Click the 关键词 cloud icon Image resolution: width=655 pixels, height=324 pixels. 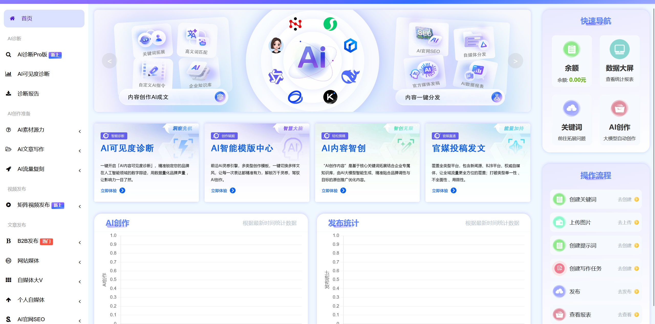(571, 108)
